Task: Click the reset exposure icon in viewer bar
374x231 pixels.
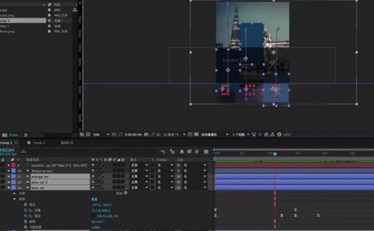Action: (x=279, y=135)
